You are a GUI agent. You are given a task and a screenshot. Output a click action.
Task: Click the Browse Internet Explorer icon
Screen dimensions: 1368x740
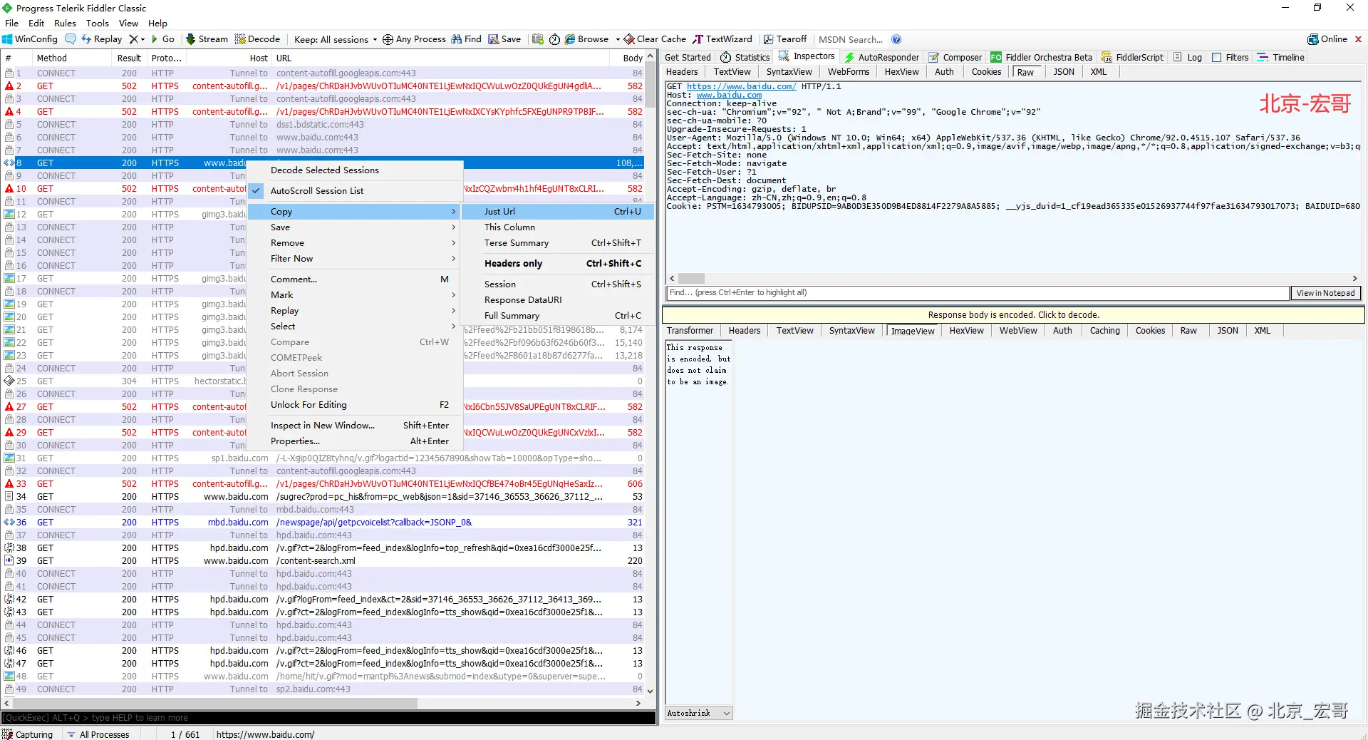tap(570, 39)
